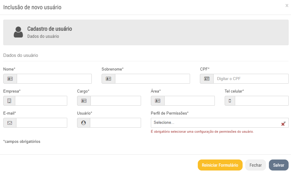
Task: Close the dialog using the top-right X
Action: [287, 5]
